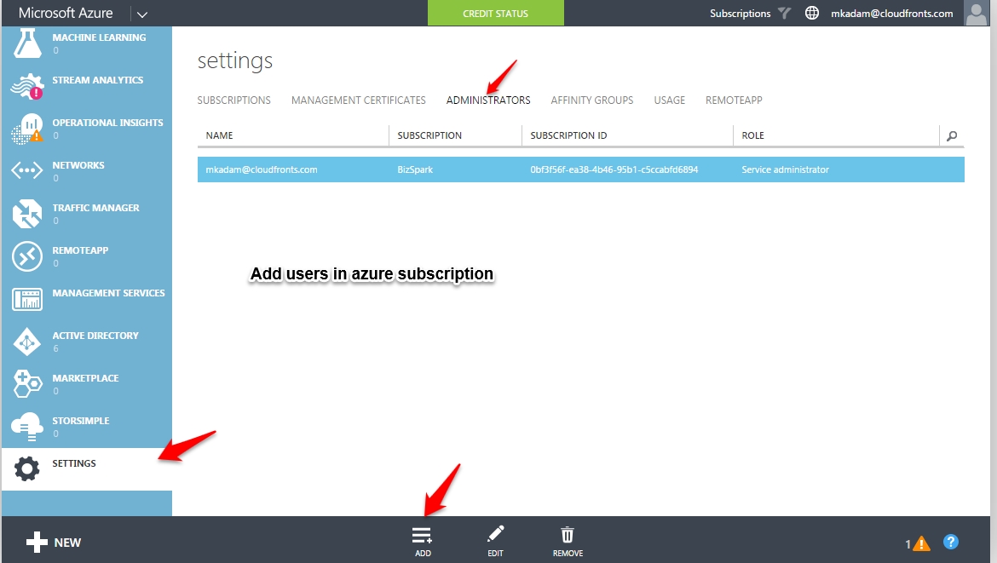Click the StorSimple cloud icon
The width and height of the screenshot is (997, 563).
click(x=26, y=427)
